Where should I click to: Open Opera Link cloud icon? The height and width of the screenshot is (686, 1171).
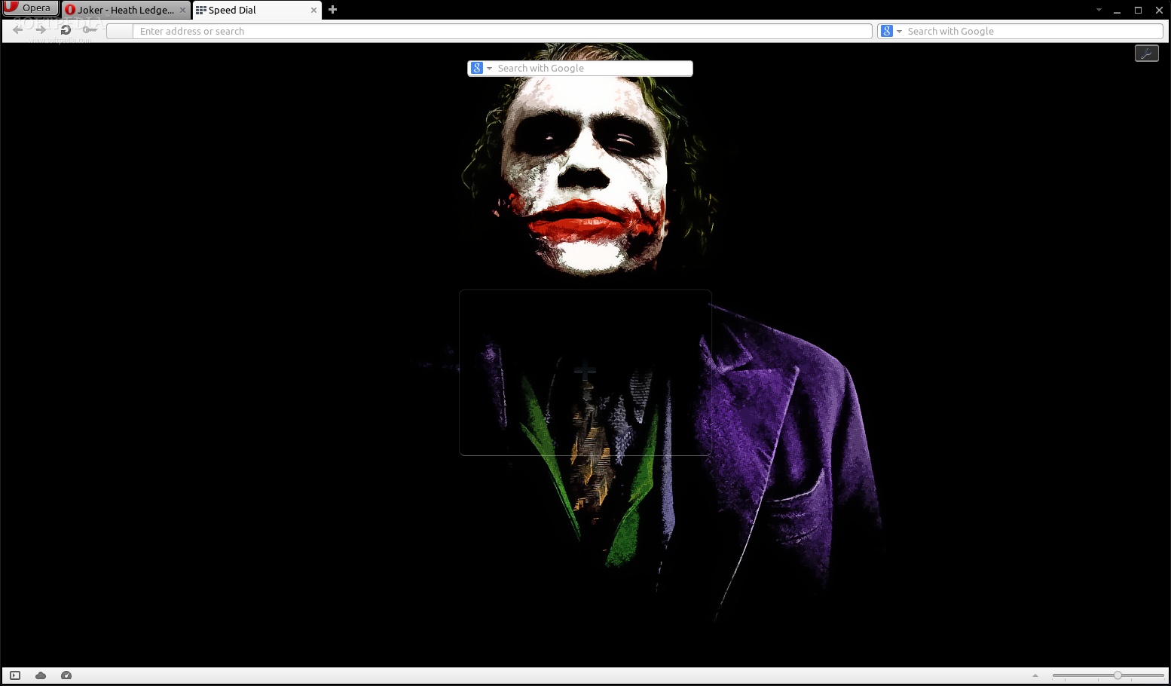coord(41,675)
